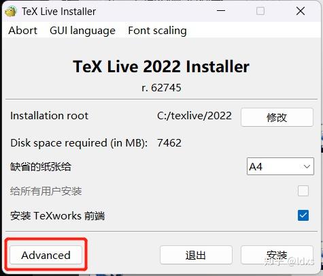The image size is (323, 276).
Task: Expand the chevron arrow beside A4
Action: [x=307, y=166]
